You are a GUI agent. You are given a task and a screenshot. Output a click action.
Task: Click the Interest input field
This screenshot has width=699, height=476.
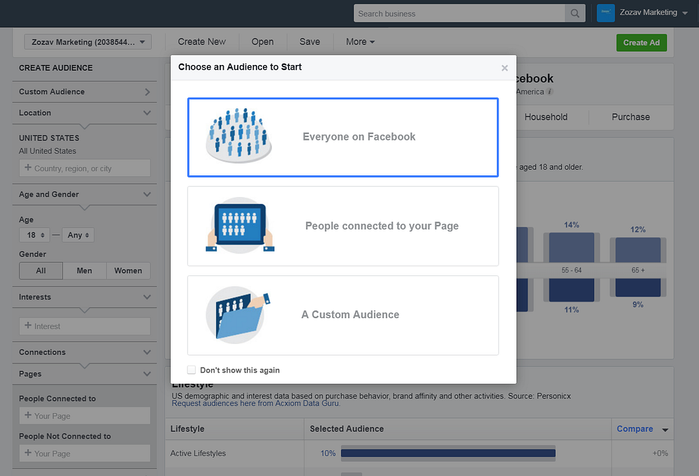pos(85,326)
